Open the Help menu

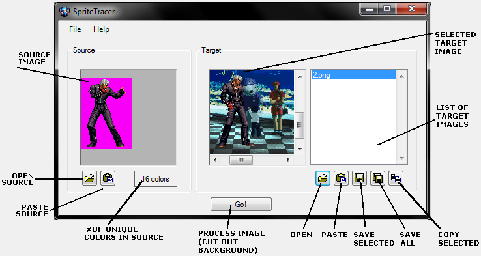coord(101,29)
